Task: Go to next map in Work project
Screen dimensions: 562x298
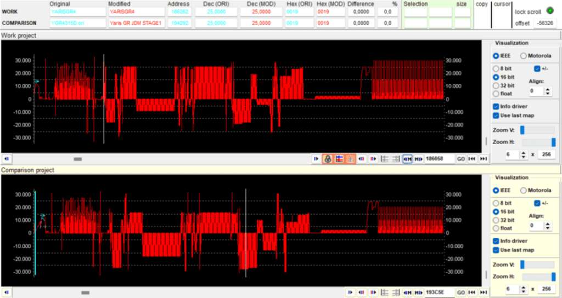Action: (x=418, y=159)
